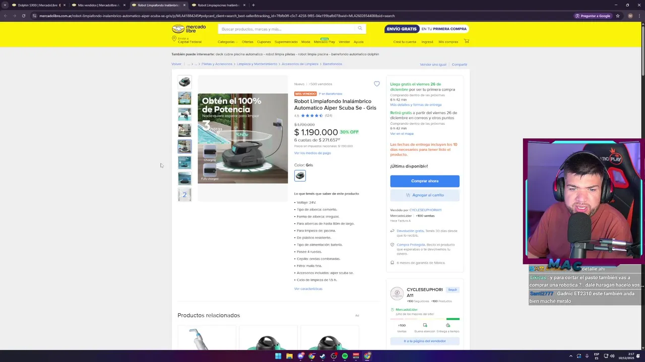
Task: Open OBS Studio from taskbar
Action: point(334,356)
